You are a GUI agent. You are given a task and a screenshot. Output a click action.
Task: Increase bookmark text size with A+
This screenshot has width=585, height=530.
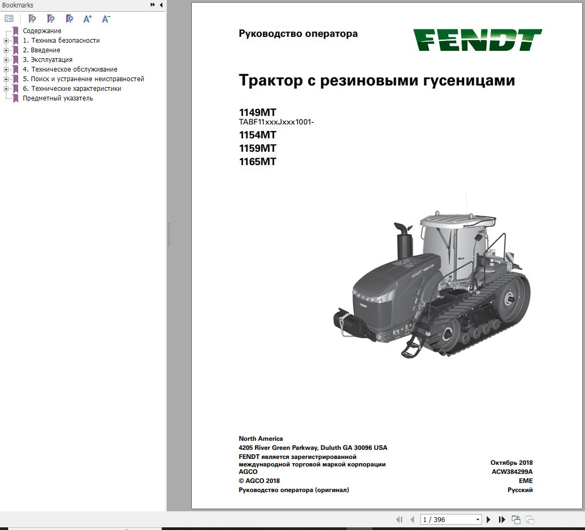87,19
